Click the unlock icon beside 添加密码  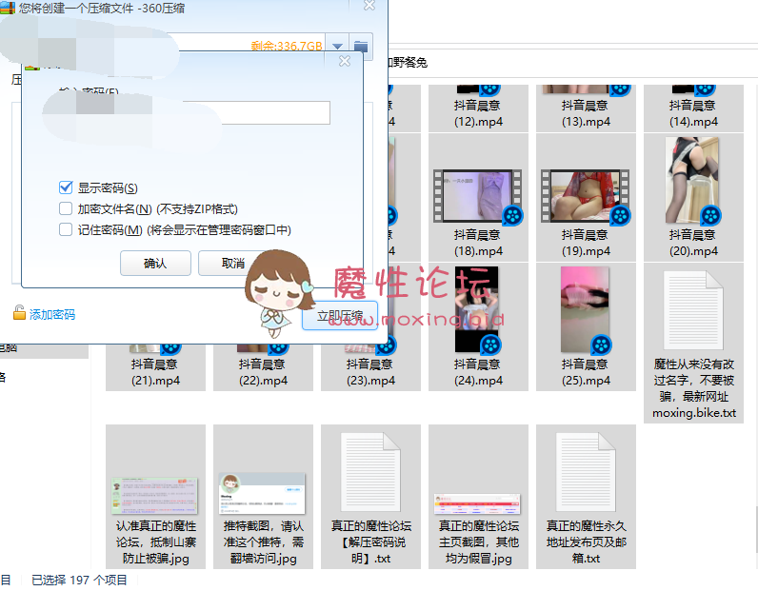click(x=19, y=313)
